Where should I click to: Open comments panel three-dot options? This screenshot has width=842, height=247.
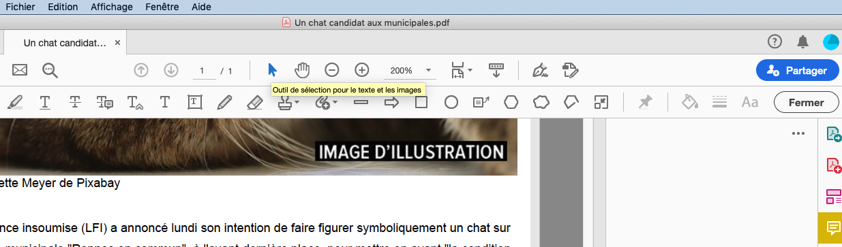click(x=798, y=133)
